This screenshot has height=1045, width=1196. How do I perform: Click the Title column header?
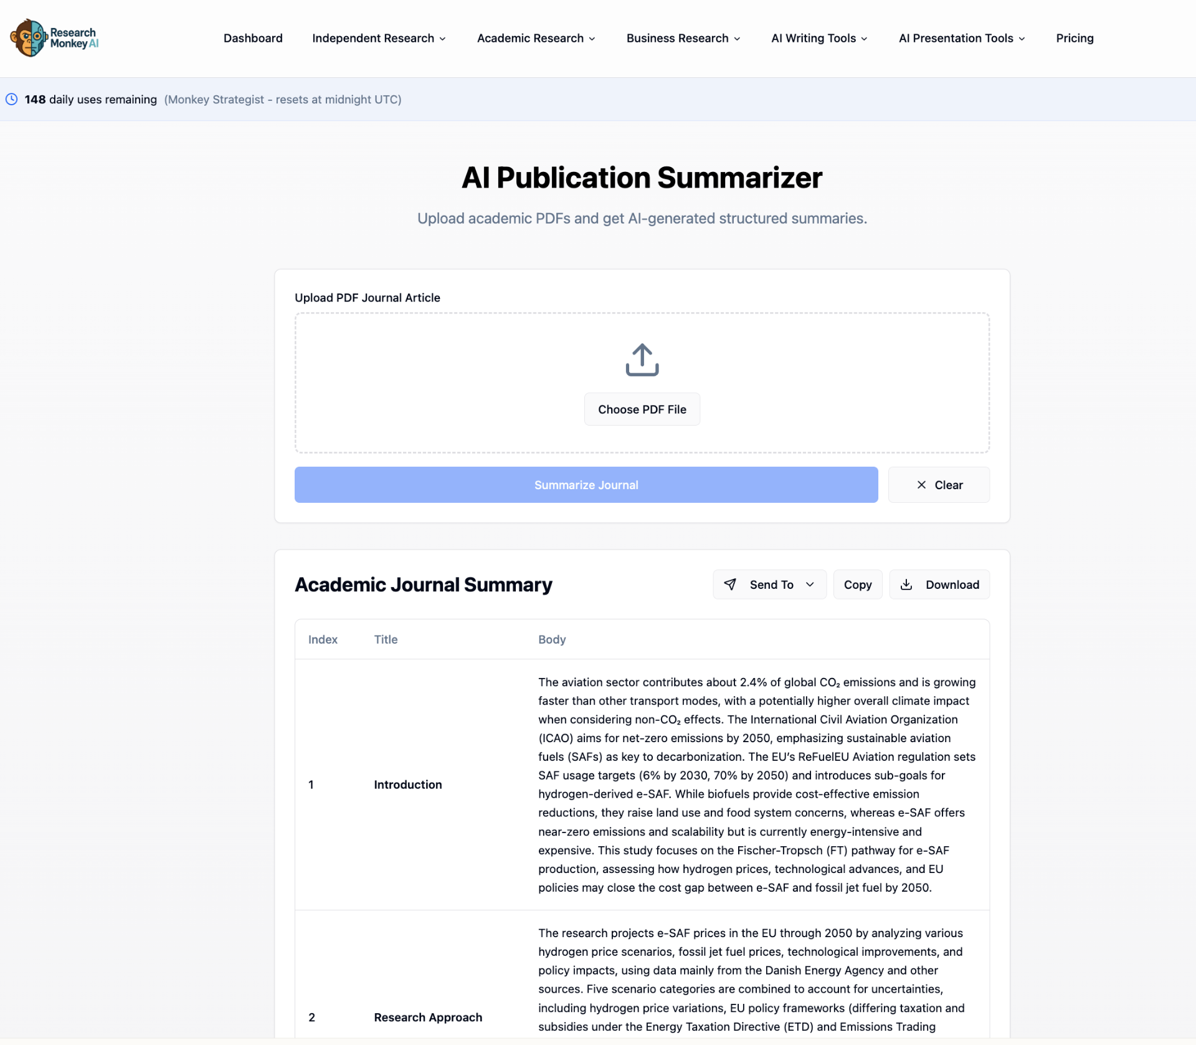coord(386,639)
